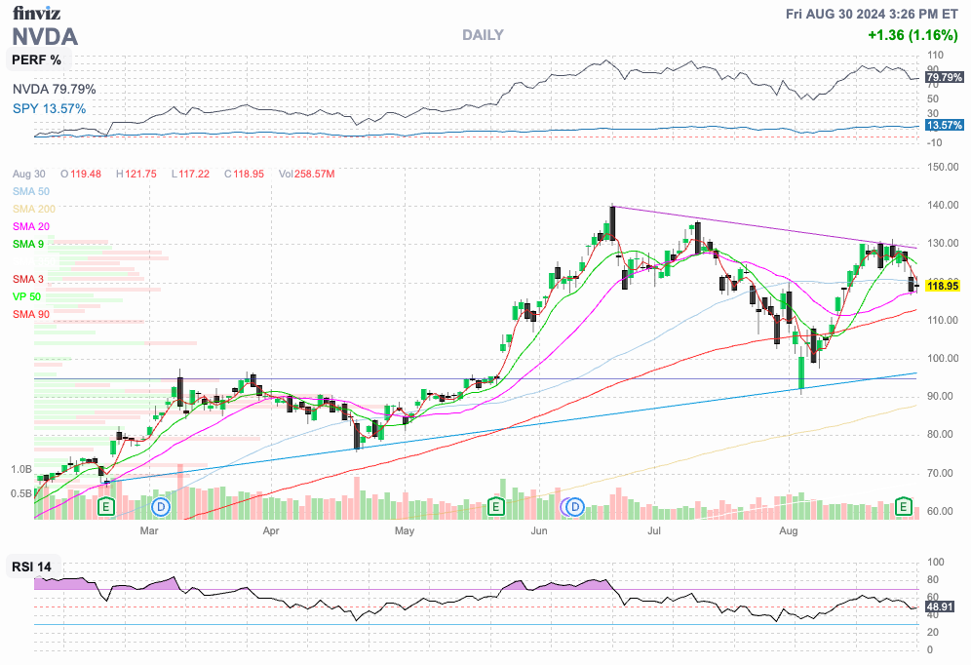The height and width of the screenshot is (665, 971).
Task: Select the SMA 50 indicator label
Action: 31,191
